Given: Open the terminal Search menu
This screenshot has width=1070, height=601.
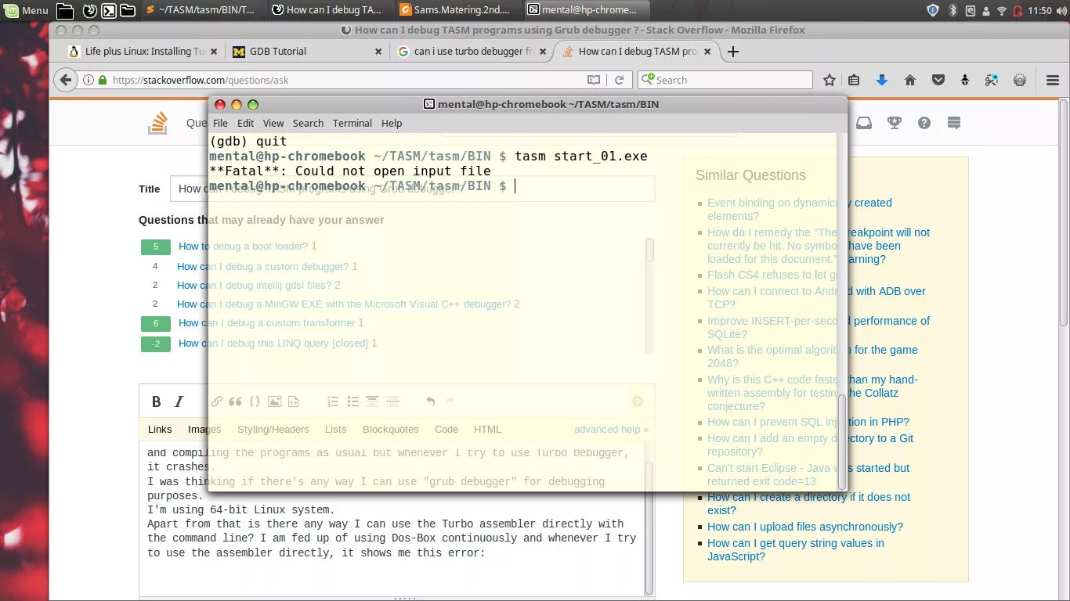Looking at the screenshot, I should point(308,123).
